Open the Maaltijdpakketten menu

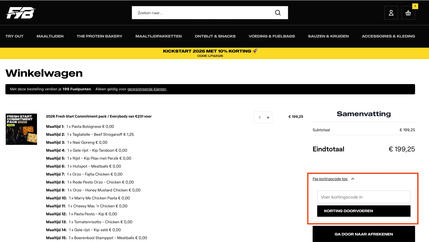point(158,36)
